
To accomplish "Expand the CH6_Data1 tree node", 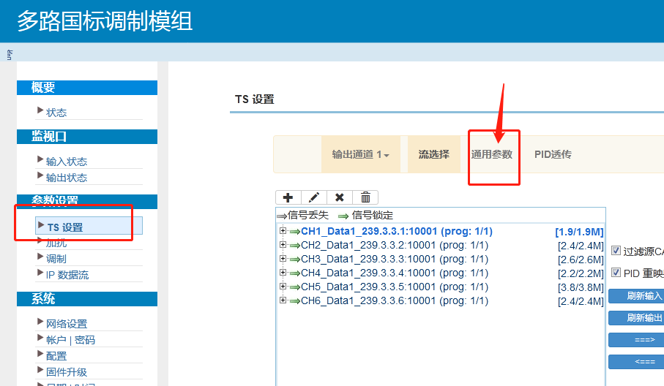I will [283, 301].
